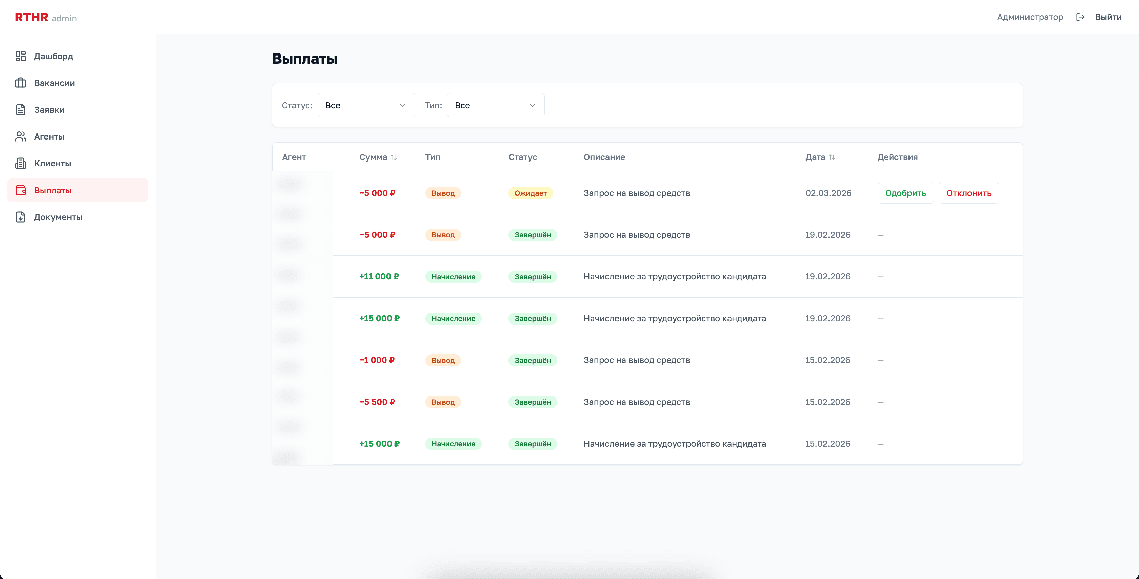Open the Документы menu section
The height and width of the screenshot is (579, 1139).
tap(58, 217)
